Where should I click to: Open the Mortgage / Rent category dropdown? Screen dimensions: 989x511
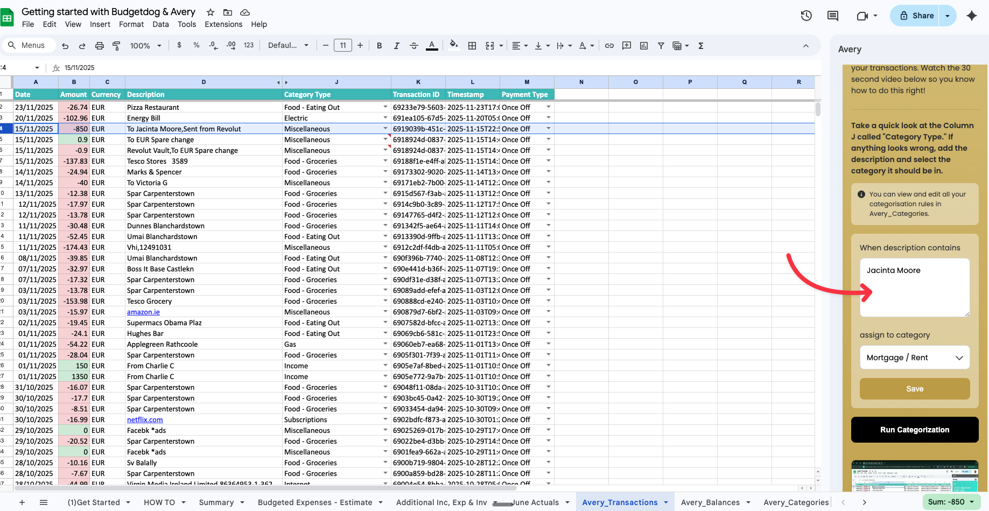[914, 358]
